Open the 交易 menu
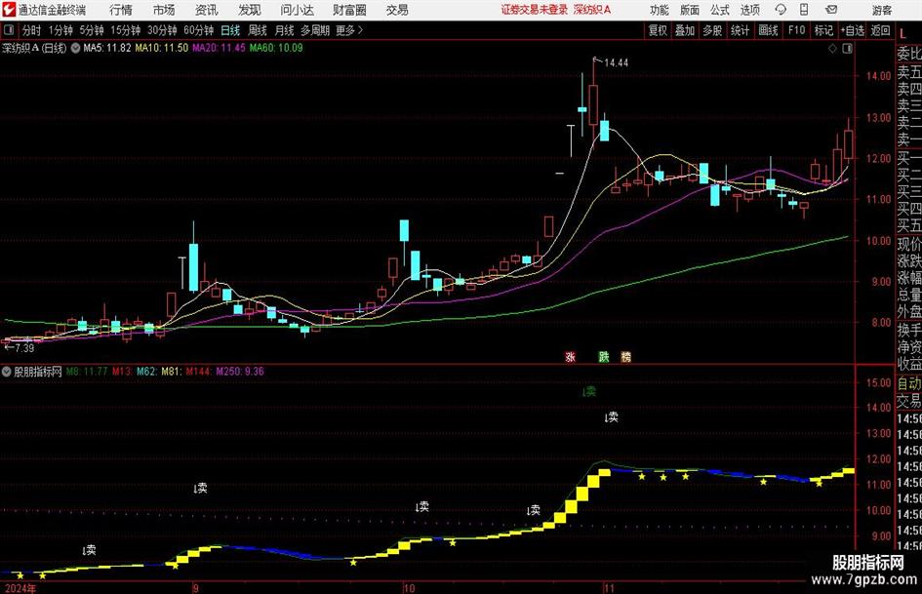Image resolution: width=922 pixels, height=594 pixels. coord(397,10)
